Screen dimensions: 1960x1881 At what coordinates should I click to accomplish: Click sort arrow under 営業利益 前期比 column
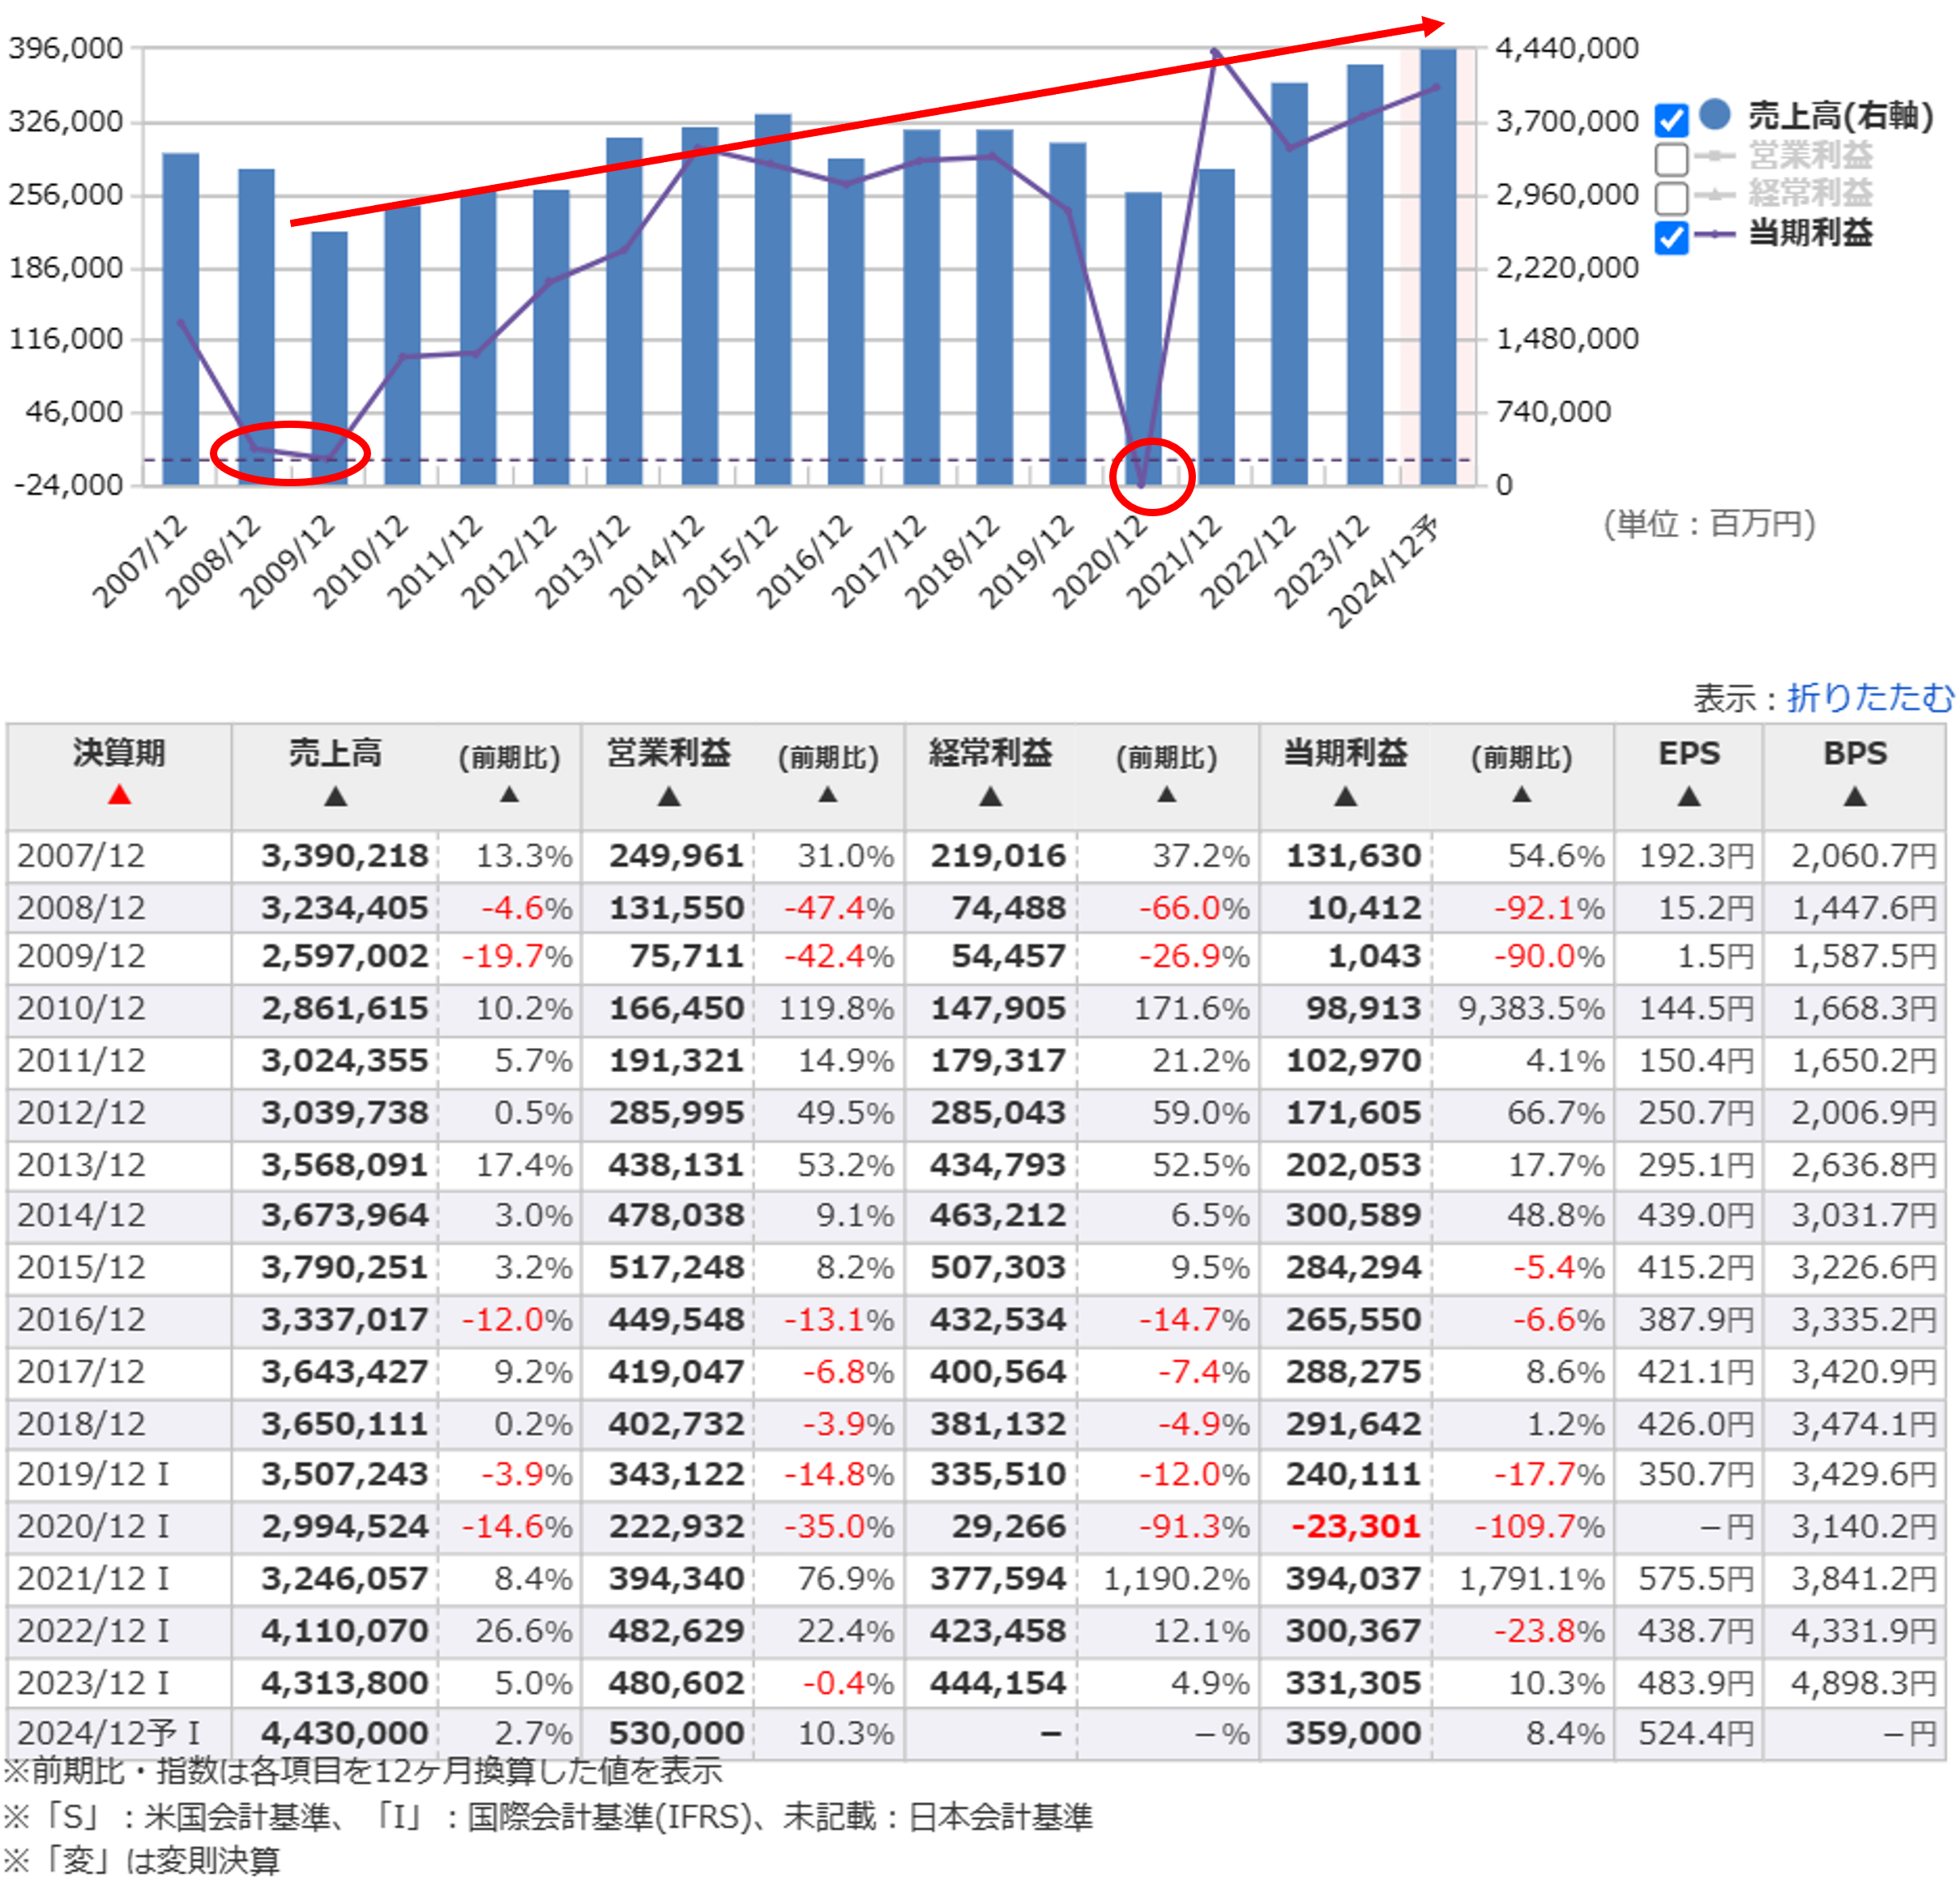[827, 795]
